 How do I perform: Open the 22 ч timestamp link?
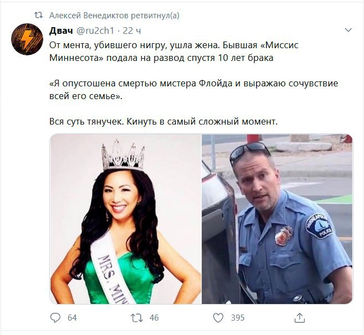132,30
